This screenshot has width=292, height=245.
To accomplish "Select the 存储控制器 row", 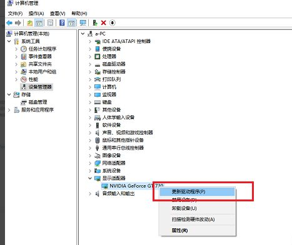I will [114, 72].
